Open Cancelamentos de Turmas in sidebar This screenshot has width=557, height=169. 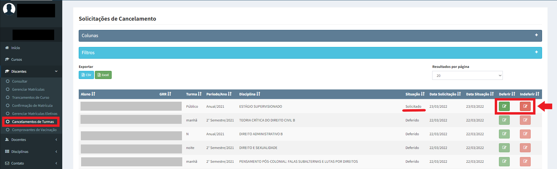tap(33, 122)
